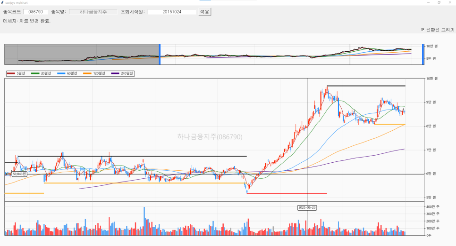Click the 20일선 legend entry

click(x=41, y=73)
